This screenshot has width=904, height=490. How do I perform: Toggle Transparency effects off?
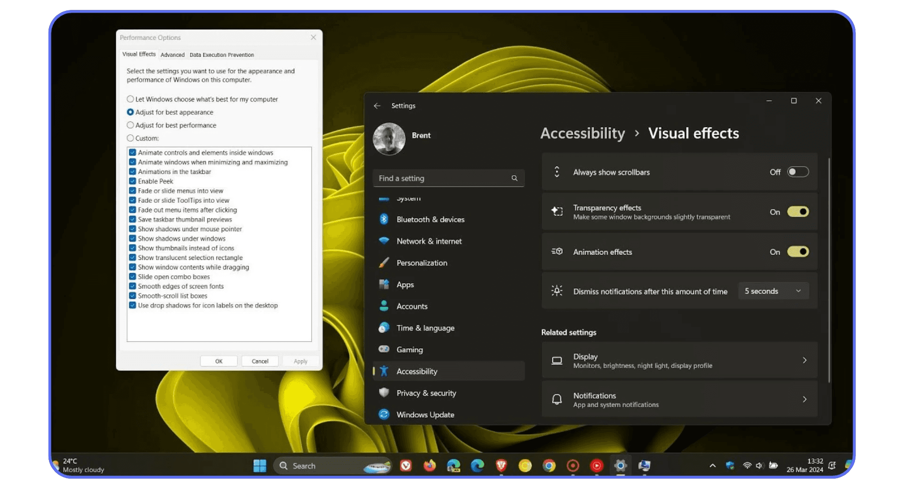click(797, 212)
